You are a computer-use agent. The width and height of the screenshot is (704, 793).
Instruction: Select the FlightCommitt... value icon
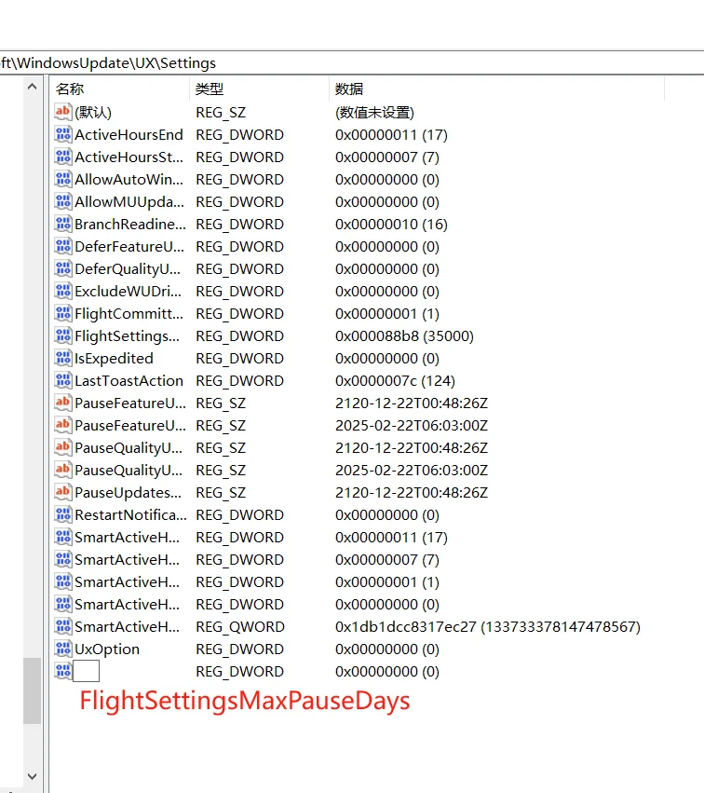pyautogui.click(x=62, y=313)
